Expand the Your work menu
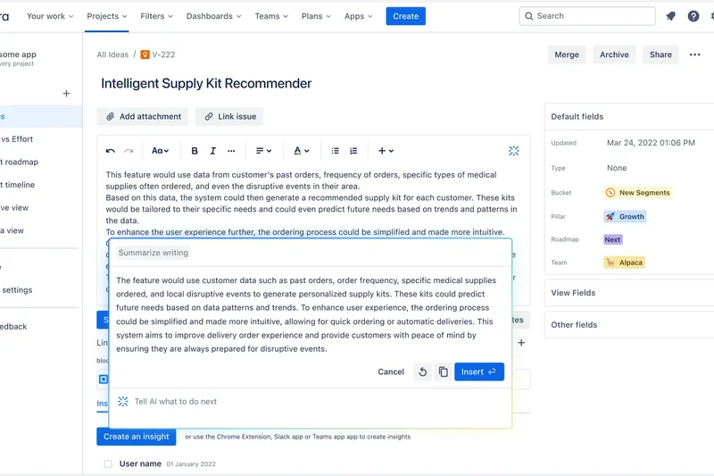This screenshot has width=714, height=476. click(x=50, y=16)
